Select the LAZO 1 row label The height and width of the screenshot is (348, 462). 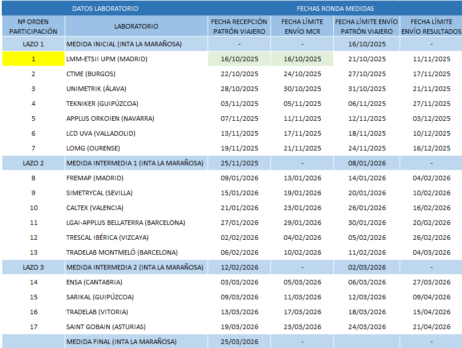[x=33, y=44]
